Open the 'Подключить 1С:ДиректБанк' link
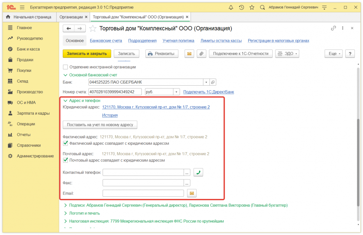The width and height of the screenshot is (363, 235). click(208, 92)
